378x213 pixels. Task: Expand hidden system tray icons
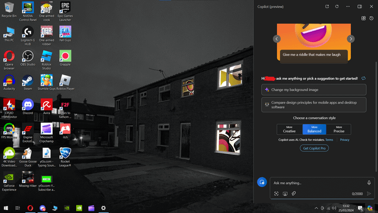(316, 208)
